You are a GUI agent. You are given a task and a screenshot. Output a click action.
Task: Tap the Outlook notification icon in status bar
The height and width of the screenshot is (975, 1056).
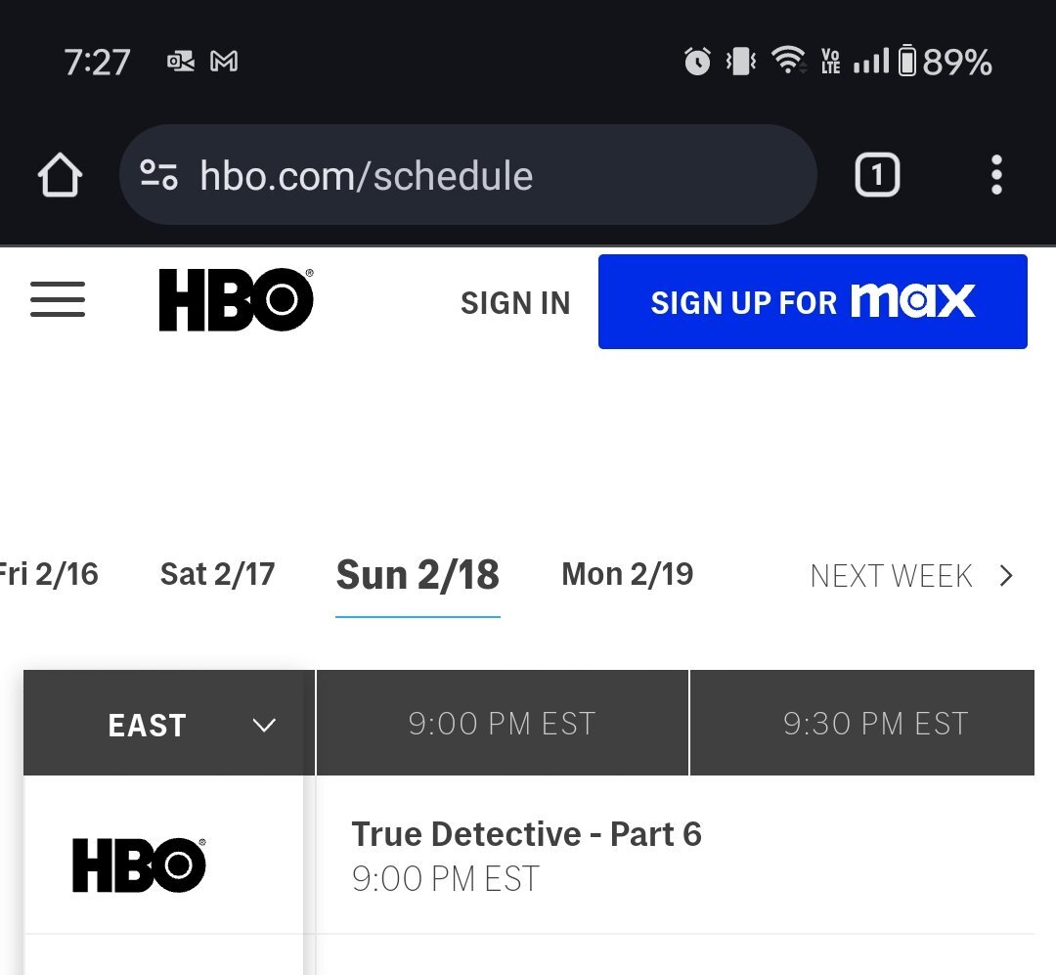[x=181, y=62]
